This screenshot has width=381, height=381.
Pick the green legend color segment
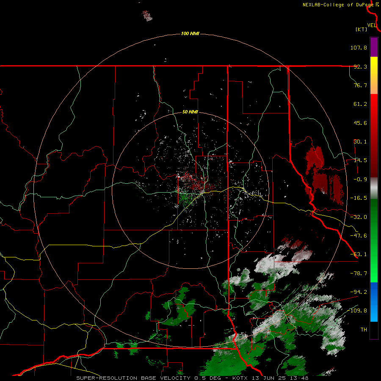click(374, 240)
